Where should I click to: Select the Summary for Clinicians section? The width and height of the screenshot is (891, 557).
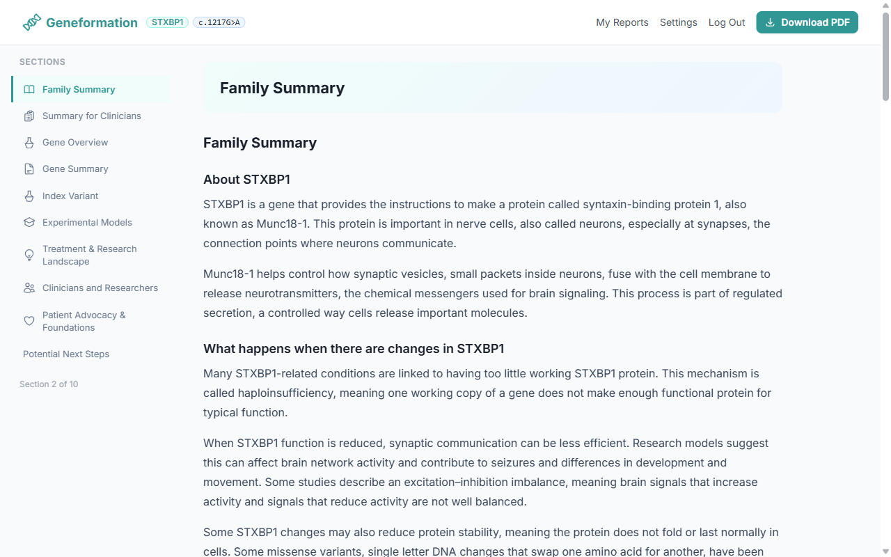tap(92, 116)
